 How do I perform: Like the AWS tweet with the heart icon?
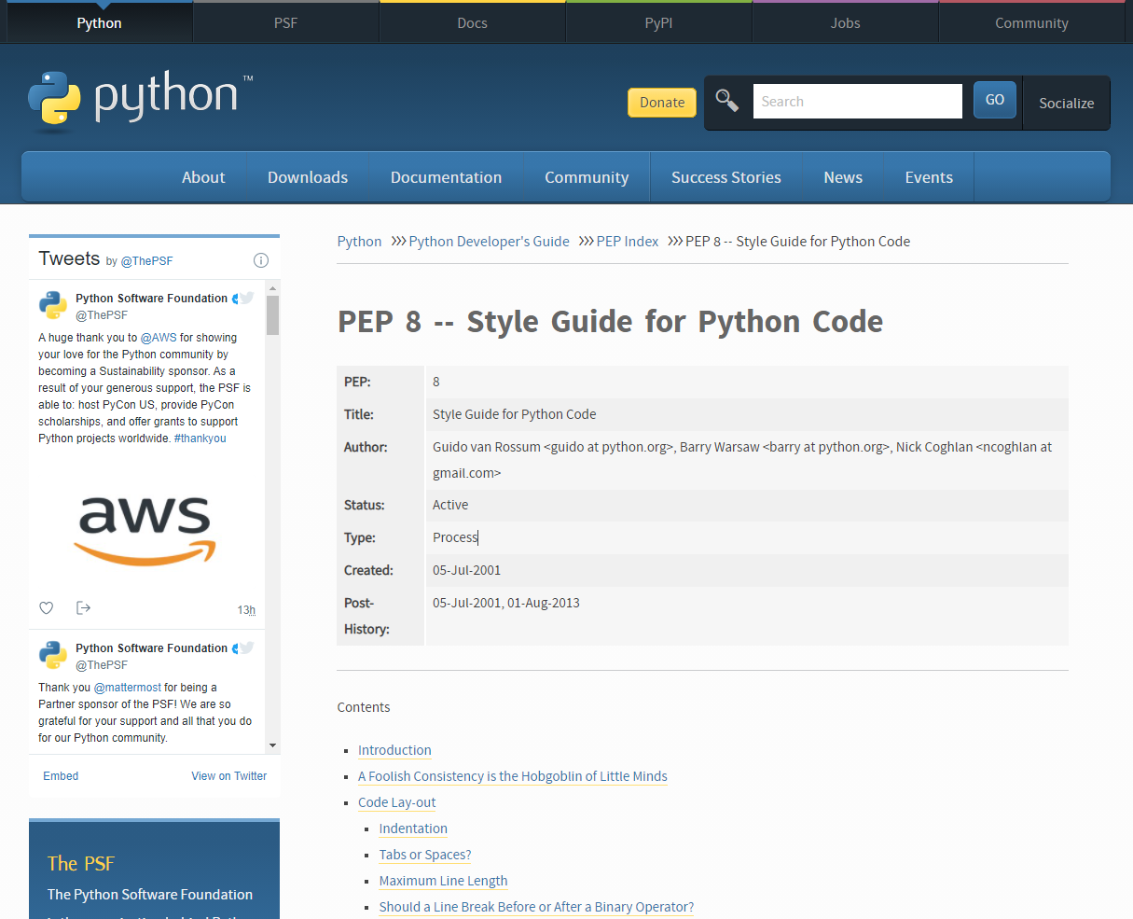coord(46,608)
